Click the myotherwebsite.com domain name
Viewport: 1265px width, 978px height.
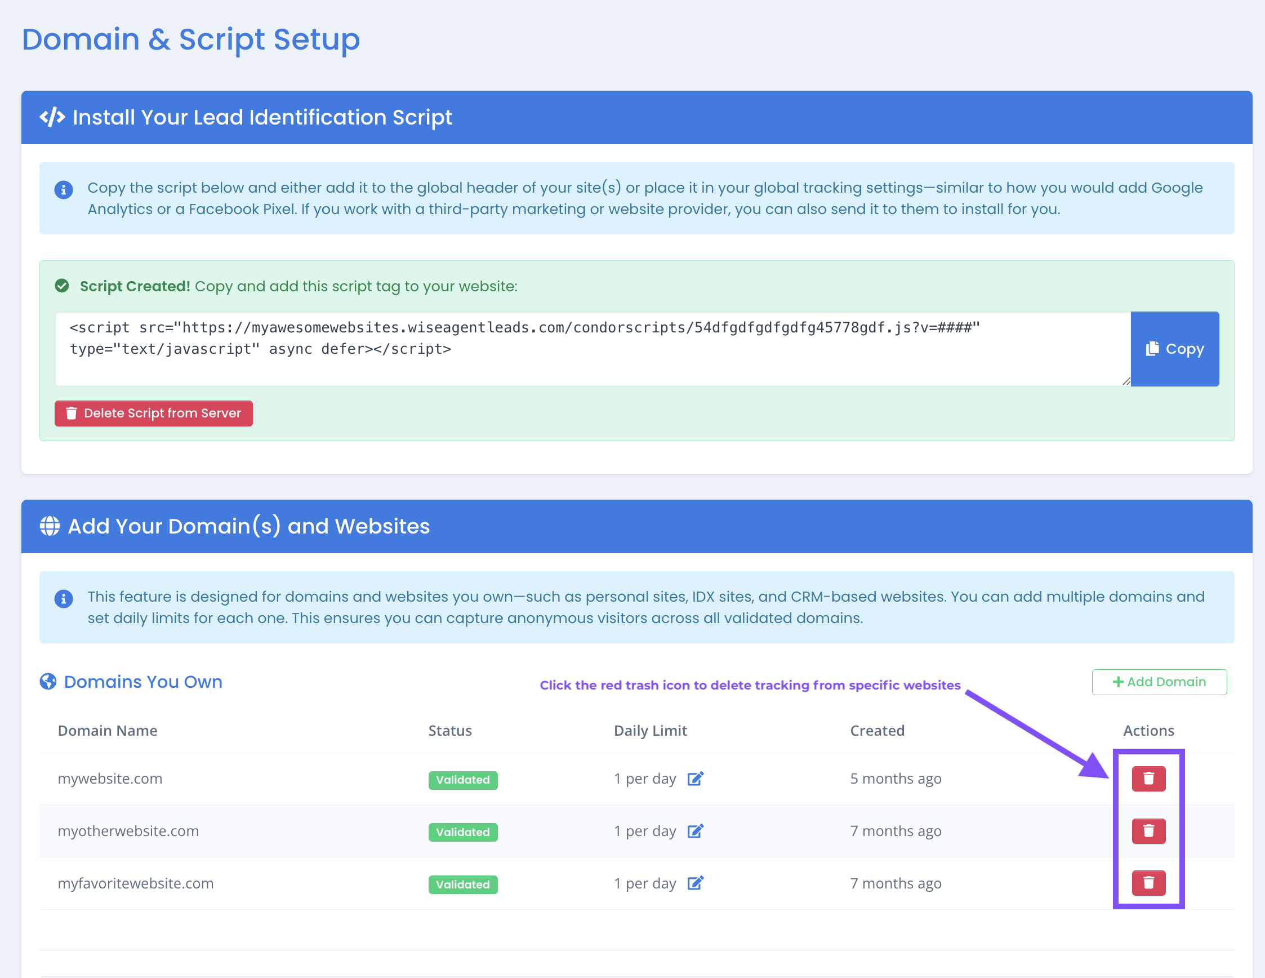[128, 831]
